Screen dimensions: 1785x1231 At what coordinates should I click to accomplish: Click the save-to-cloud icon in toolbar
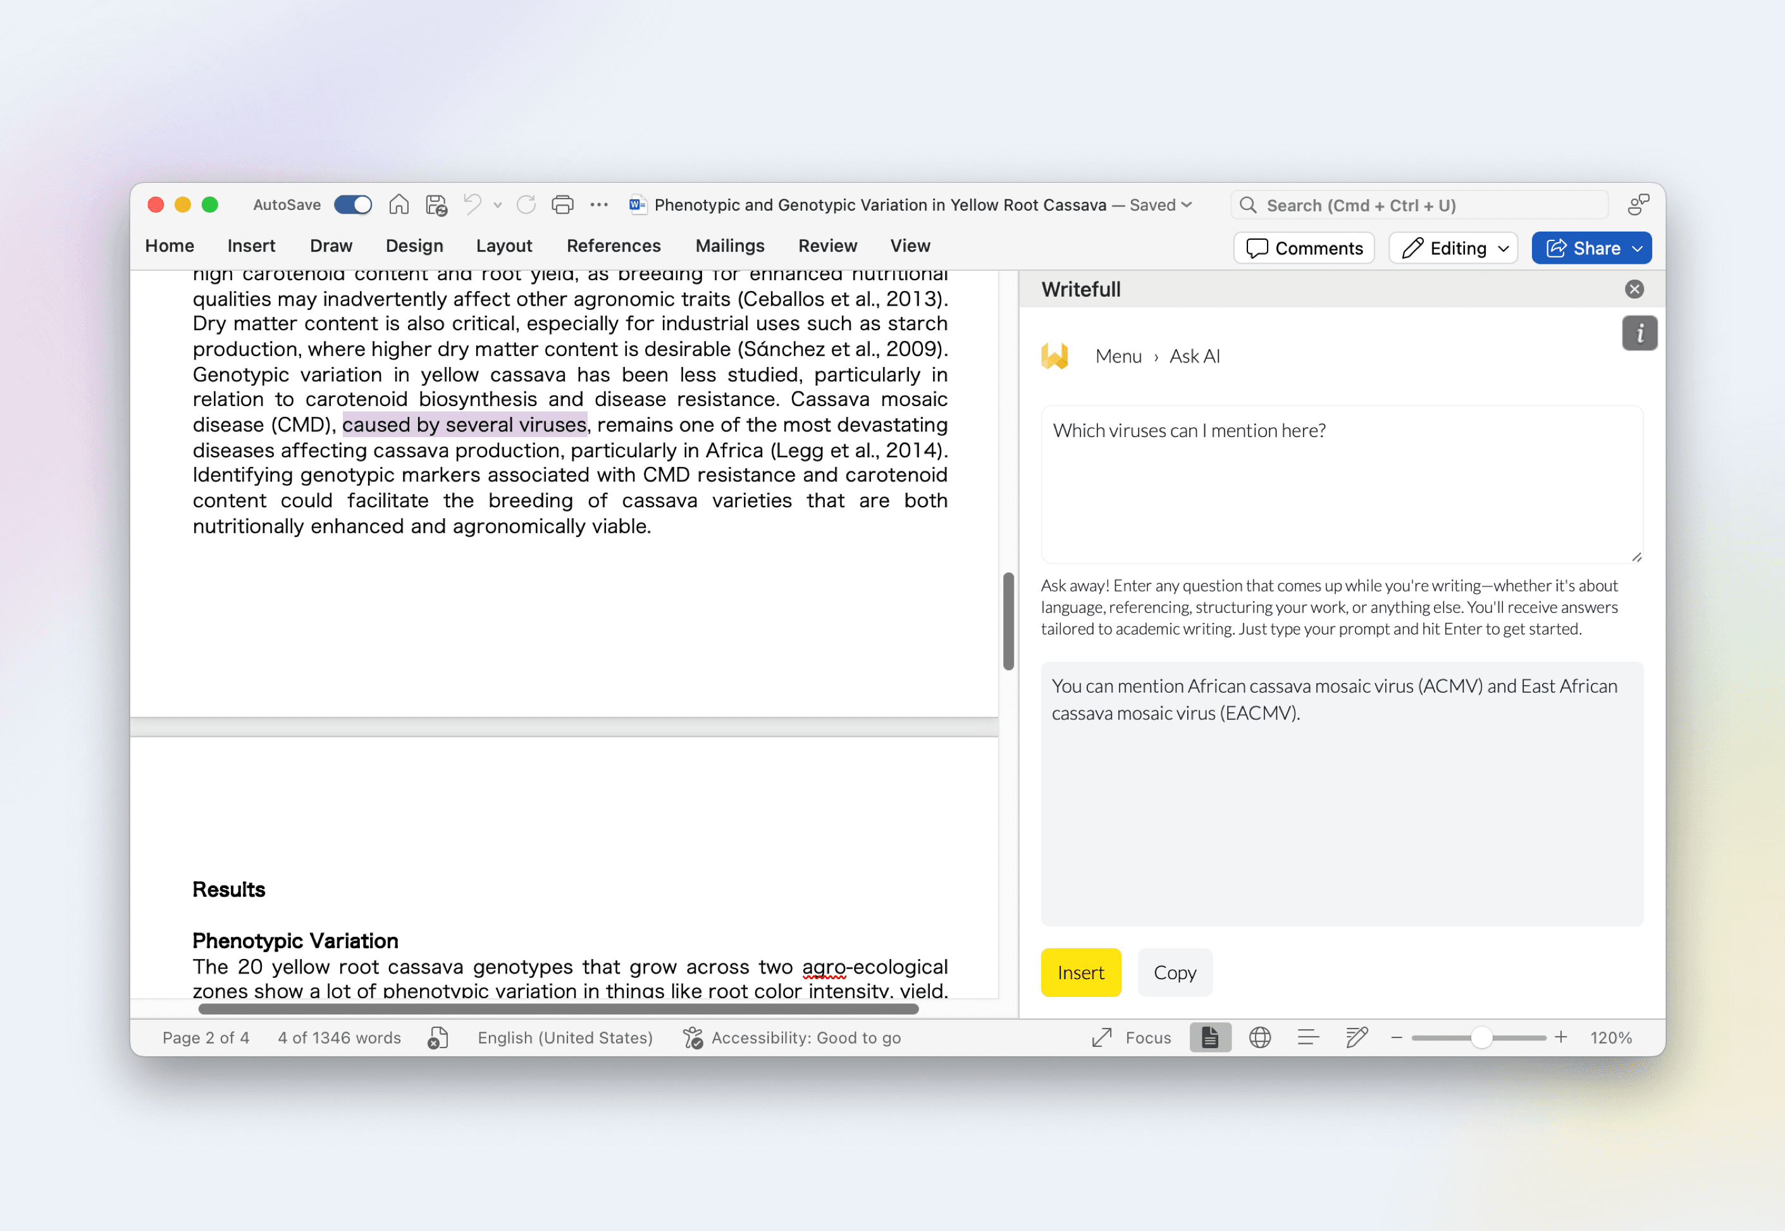pyautogui.click(x=436, y=204)
